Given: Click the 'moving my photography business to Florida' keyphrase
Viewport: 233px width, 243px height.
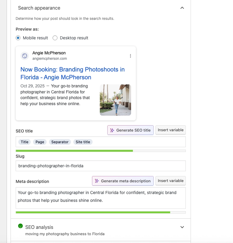Looking at the screenshot, I should coord(65,234).
